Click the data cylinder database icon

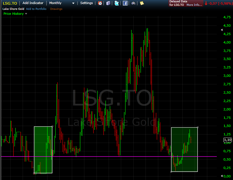tap(108, 3)
